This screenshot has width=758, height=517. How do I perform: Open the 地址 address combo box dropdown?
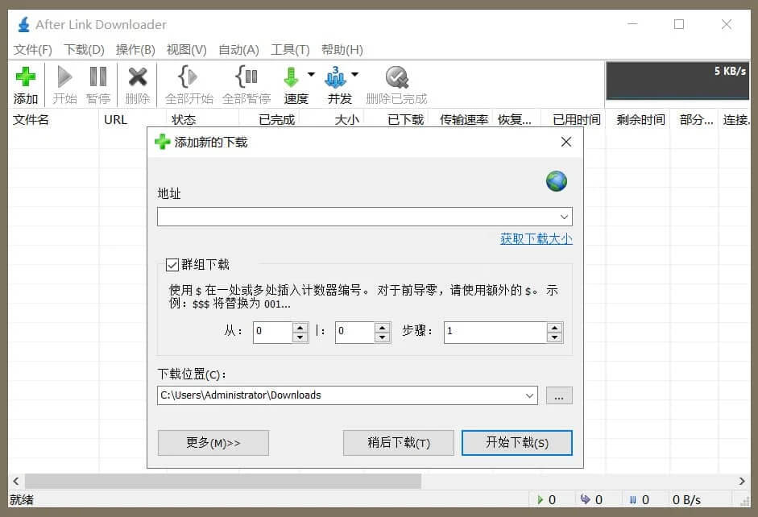coord(565,216)
